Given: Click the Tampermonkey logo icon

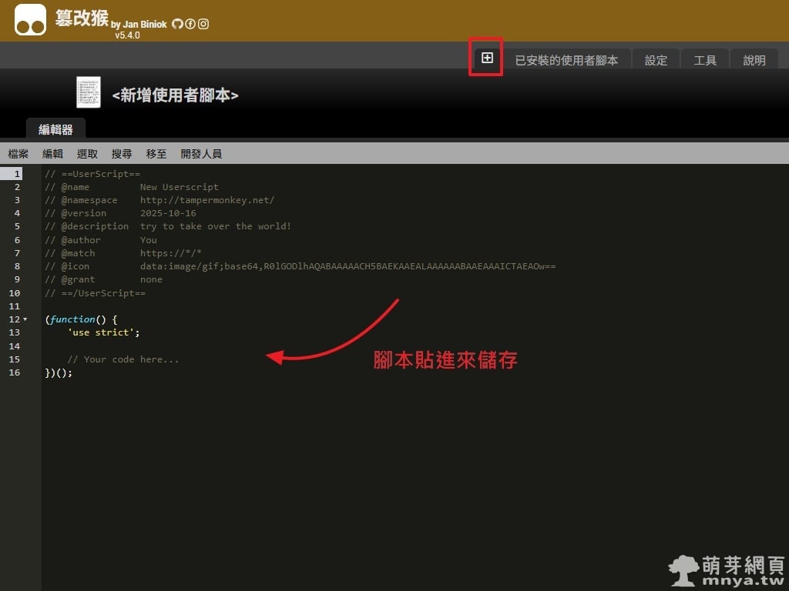Looking at the screenshot, I should click(x=30, y=20).
